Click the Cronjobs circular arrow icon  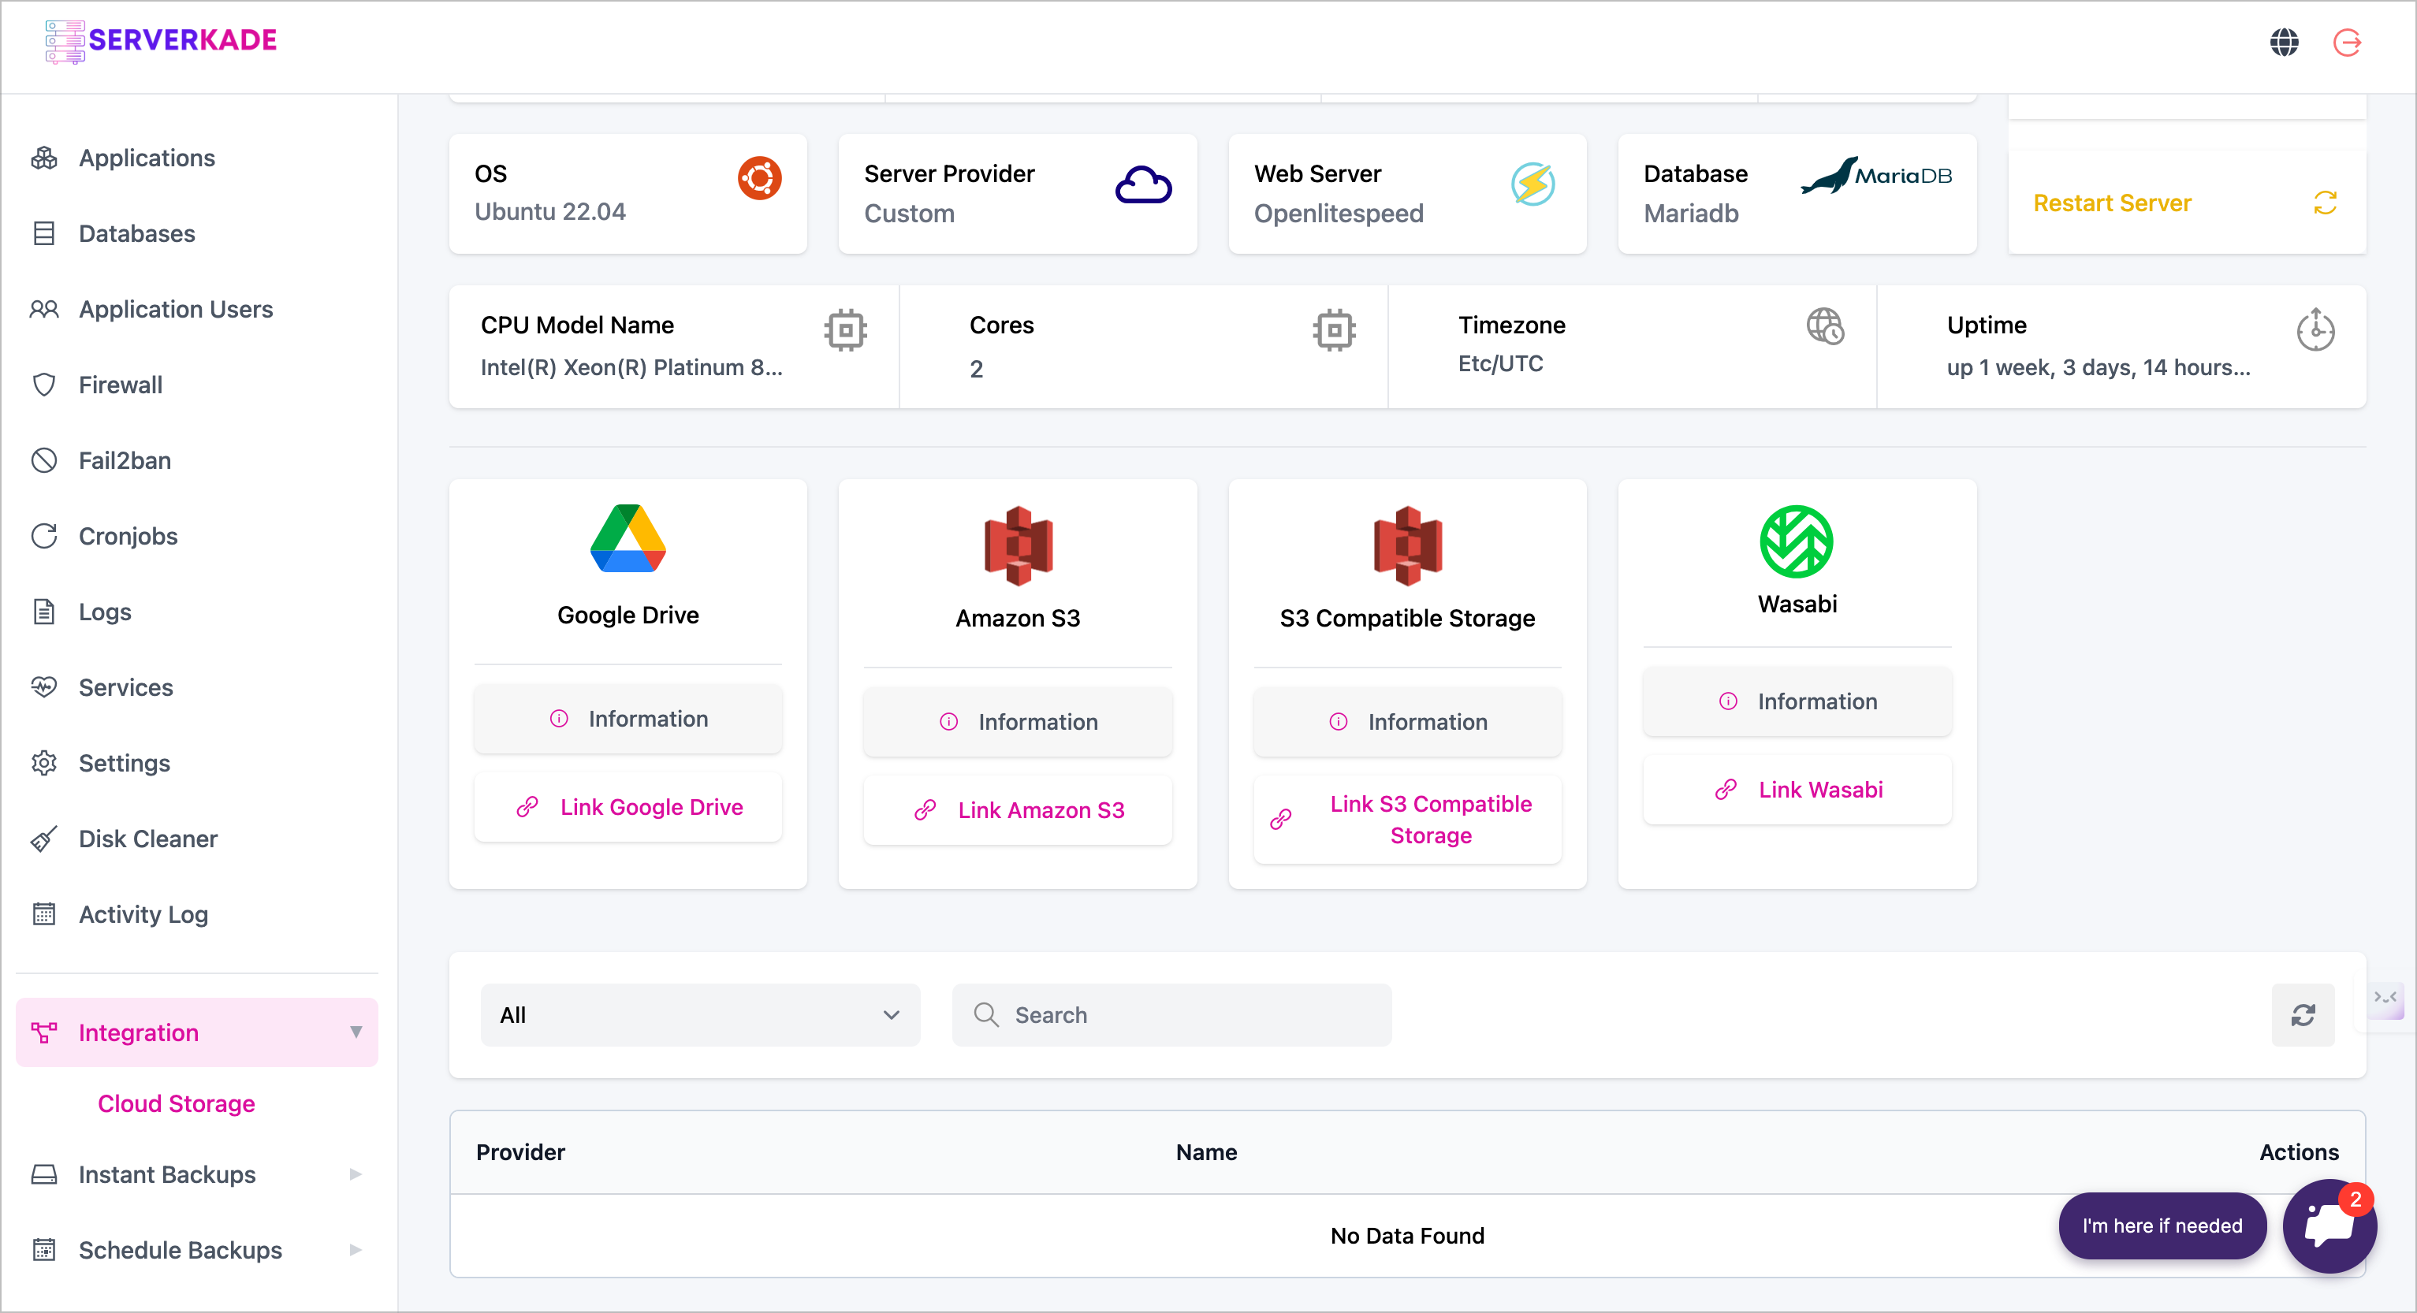tap(44, 535)
